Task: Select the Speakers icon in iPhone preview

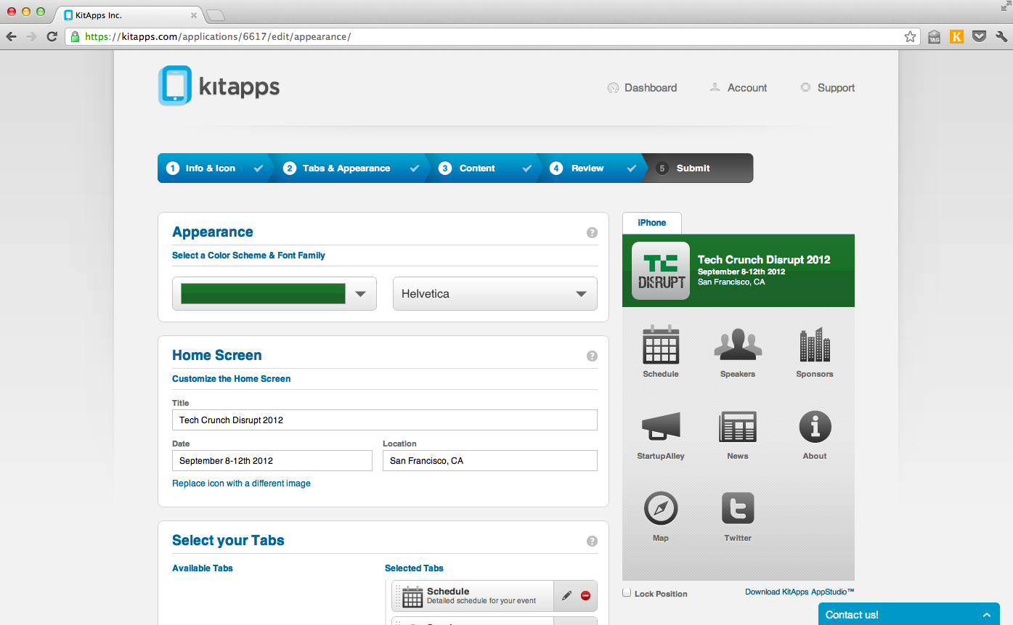Action: 737,346
